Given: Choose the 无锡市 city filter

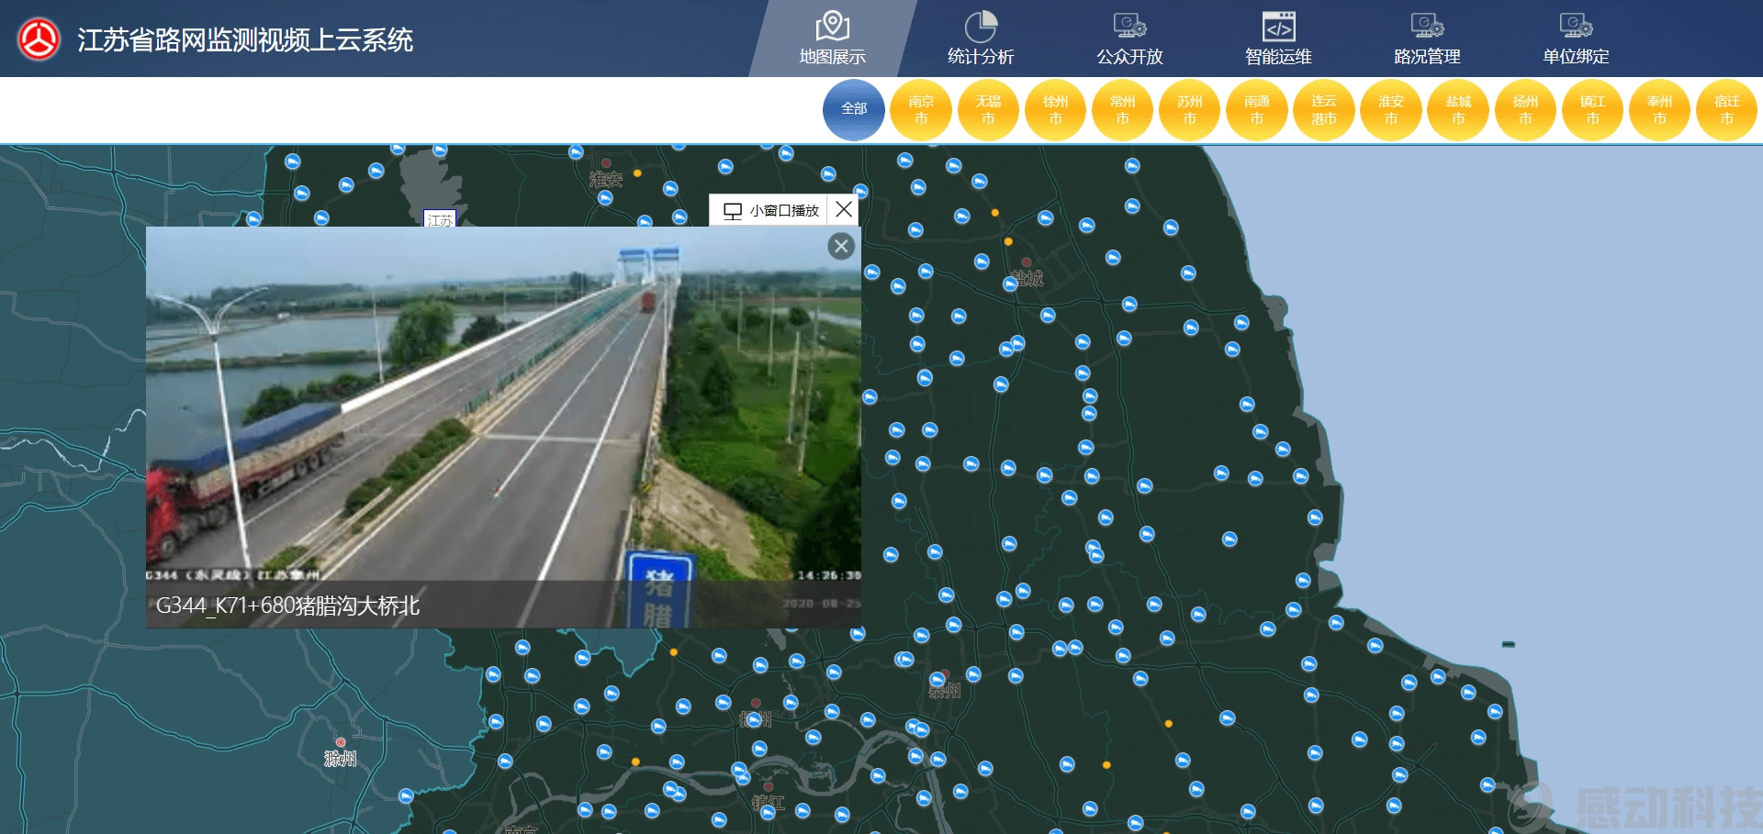Looking at the screenshot, I should click(988, 109).
